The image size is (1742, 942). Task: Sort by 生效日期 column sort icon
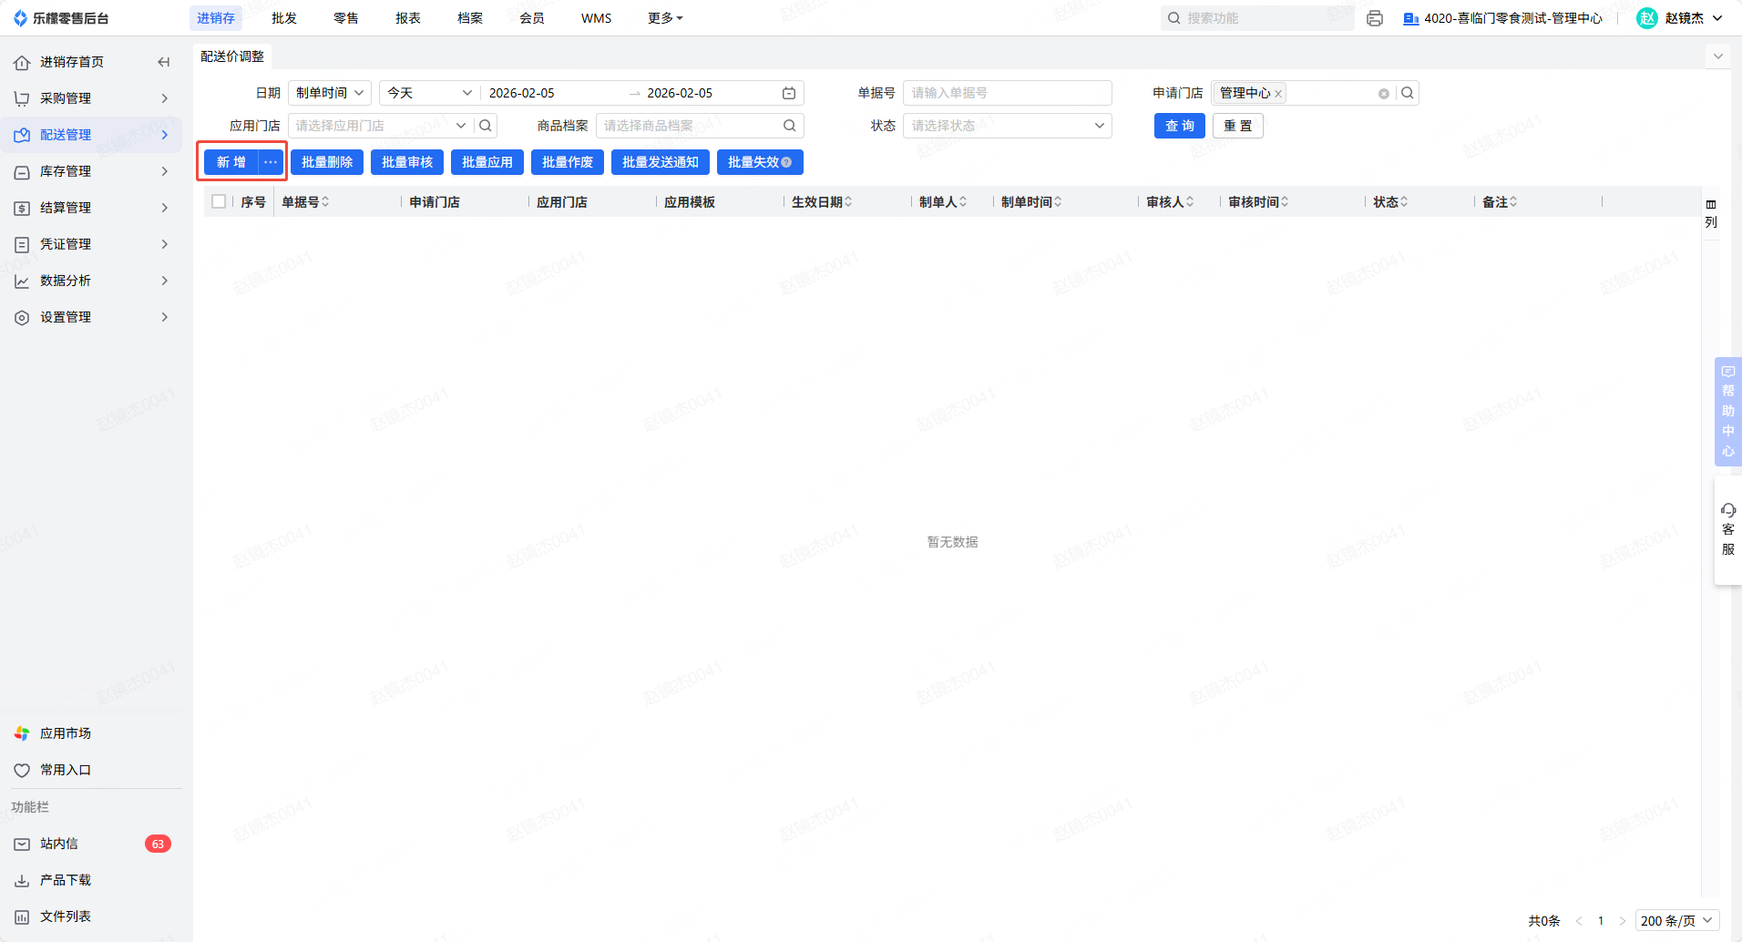pyautogui.click(x=848, y=202)
